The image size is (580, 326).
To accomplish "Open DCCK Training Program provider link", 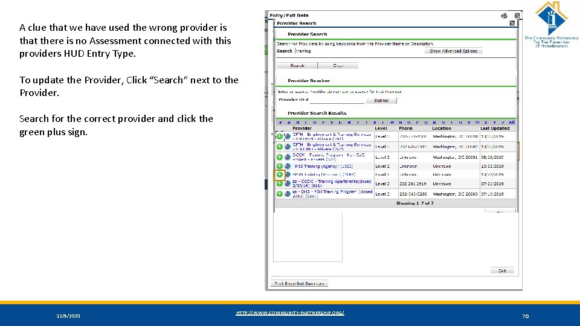I will coord(329,157).
